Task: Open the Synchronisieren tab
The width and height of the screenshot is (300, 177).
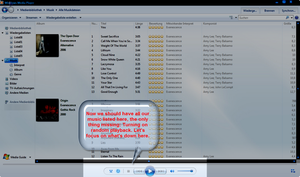Action: tap(289, 11)
